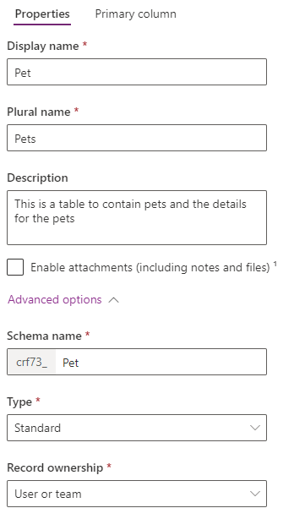Click the Display name label
The height and width of the screenshot is (519, 305).
click(43, 46)
